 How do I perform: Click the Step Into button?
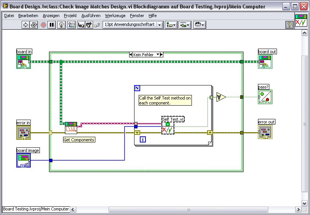(81, 25)
